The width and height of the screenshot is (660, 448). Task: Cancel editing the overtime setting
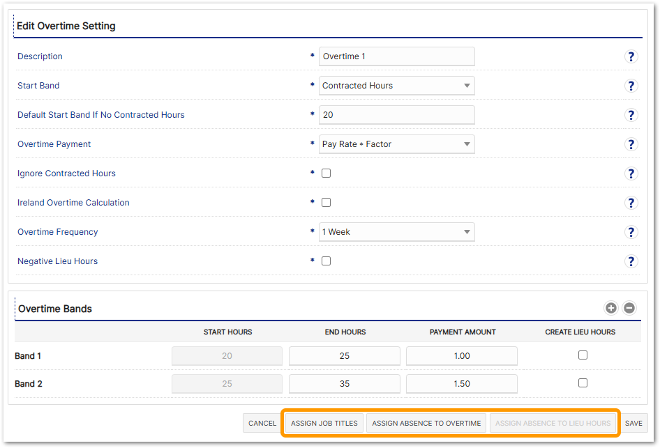(262, 423)
